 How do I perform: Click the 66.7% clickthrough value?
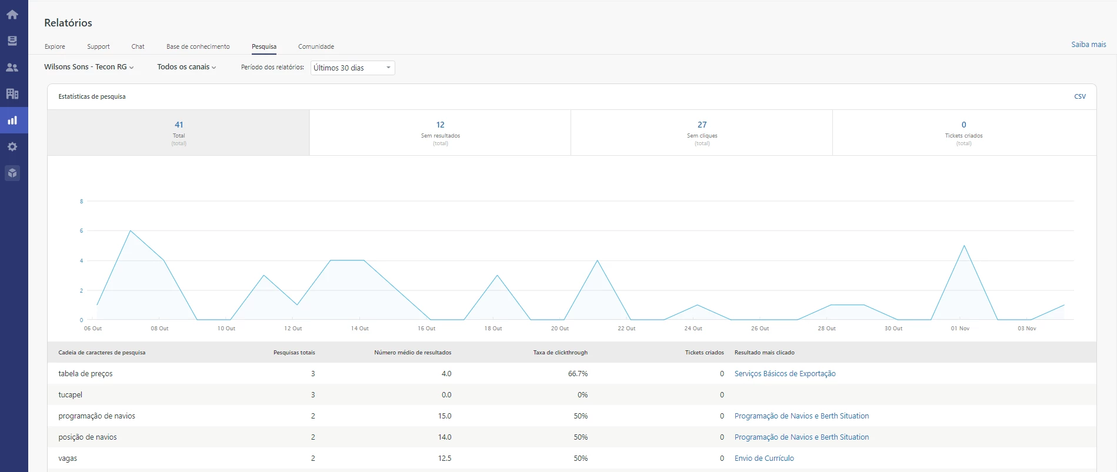pyautogui.click(x=578, y=374)
